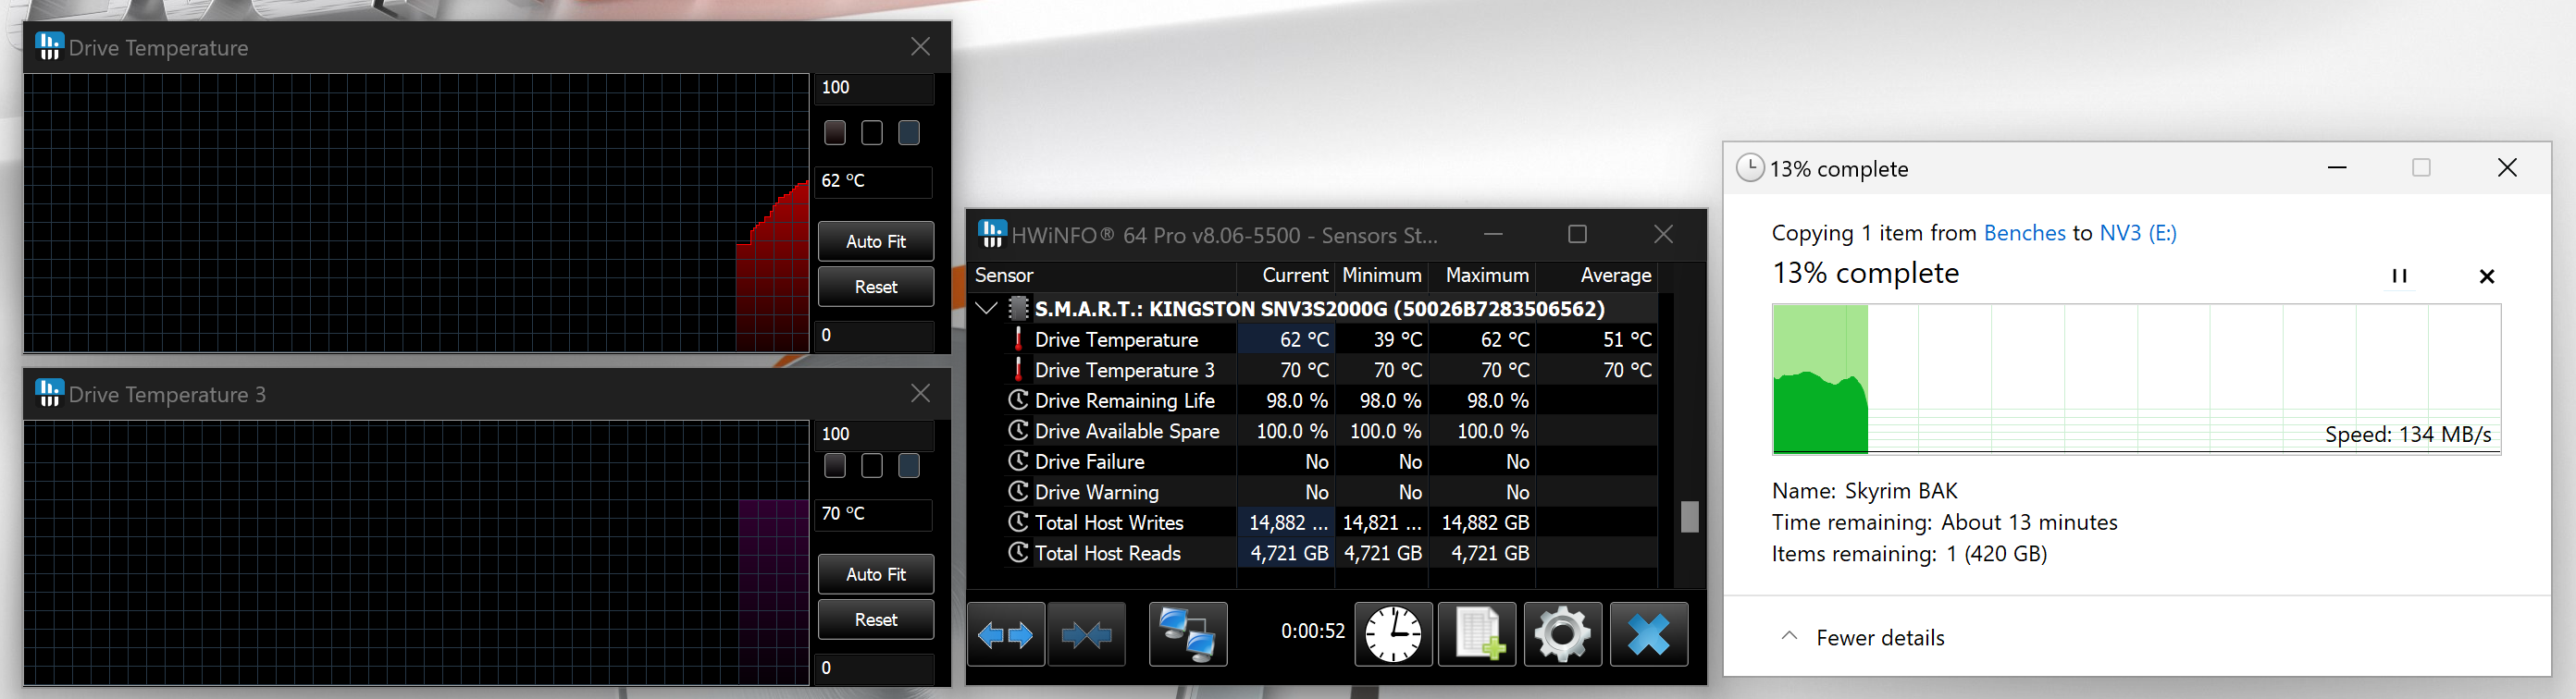Open the network monitors icon in HWiNFO toolbar
The width and height of the screenshot is (2576, 699).
point(1188,634)
